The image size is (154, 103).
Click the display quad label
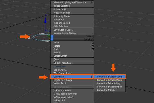point(90,37)
